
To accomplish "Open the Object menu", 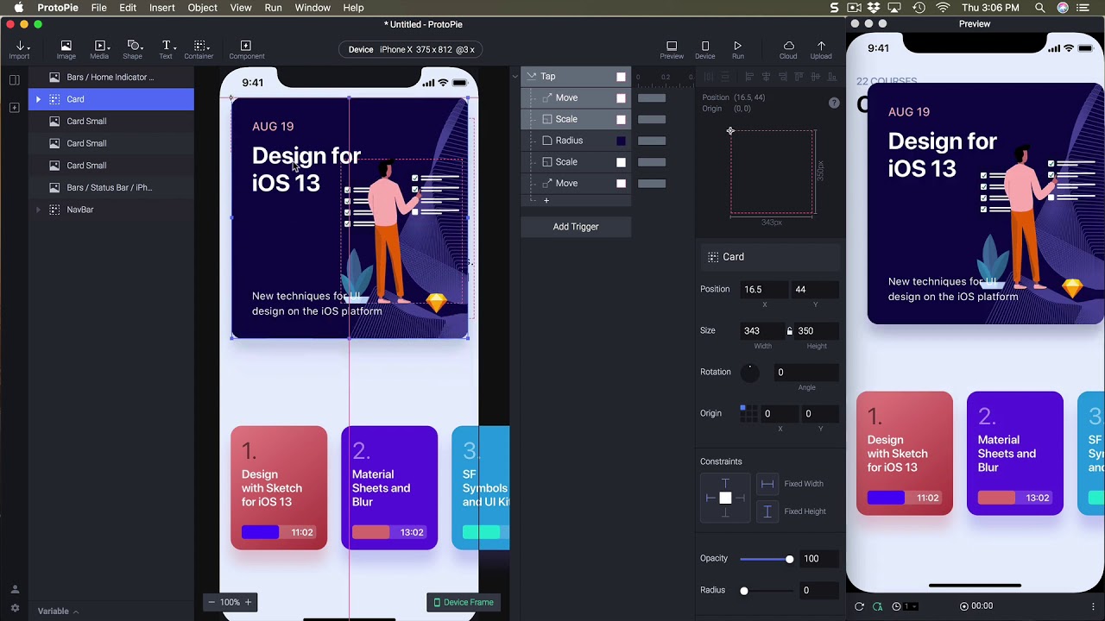I will tap(202, 8).
